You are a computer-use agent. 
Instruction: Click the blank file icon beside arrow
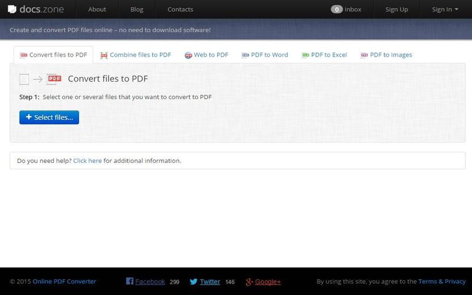point(24,80)
